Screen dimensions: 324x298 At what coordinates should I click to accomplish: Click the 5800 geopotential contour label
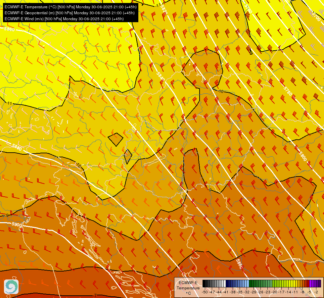tap(303, 156)
